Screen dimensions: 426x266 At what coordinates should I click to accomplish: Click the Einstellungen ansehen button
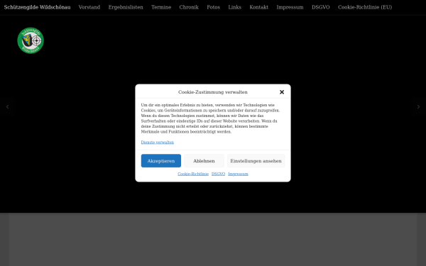pos(256,161)
